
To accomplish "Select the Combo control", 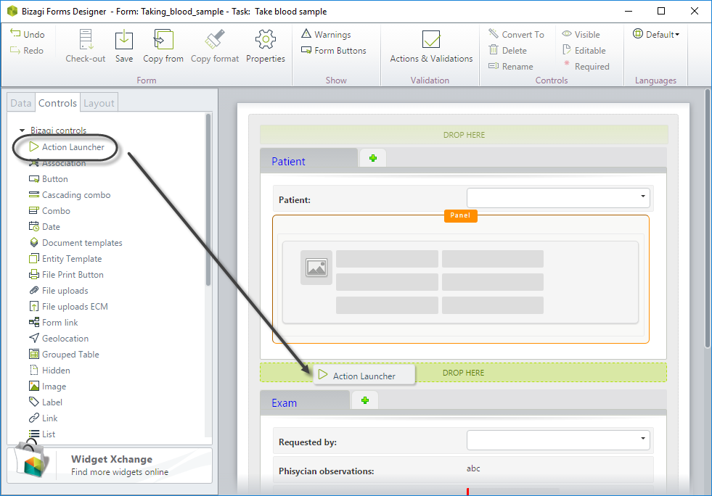I will [x=49, y=210].
